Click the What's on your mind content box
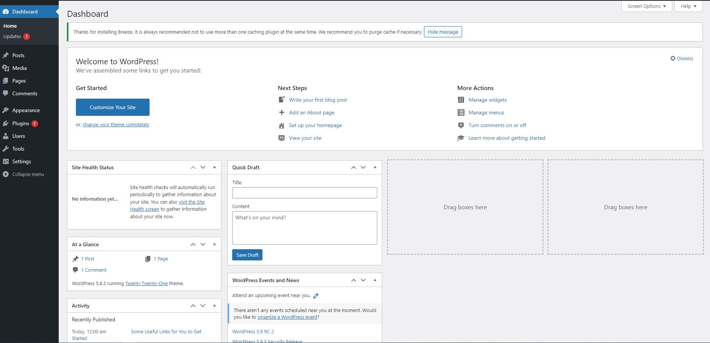Screen dimensions: 710x343 pyautogui.click(x=305, y=228)
